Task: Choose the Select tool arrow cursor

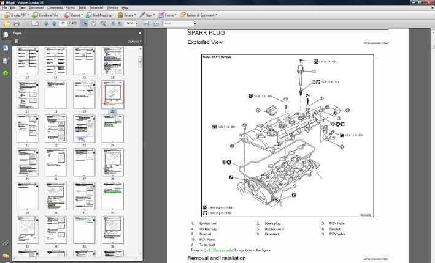Action: click(x=85, y=23)
